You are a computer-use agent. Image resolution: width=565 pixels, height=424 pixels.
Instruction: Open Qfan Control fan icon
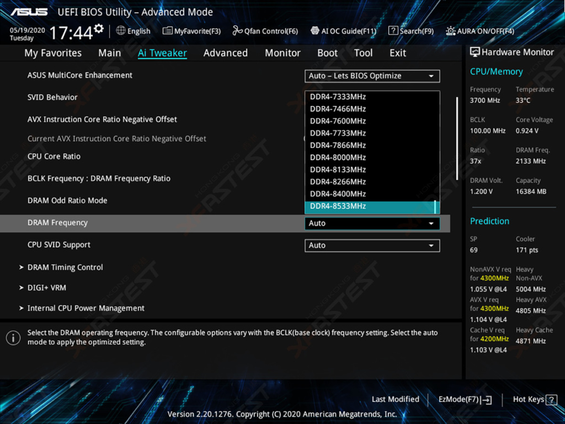(x=237, y=31)
